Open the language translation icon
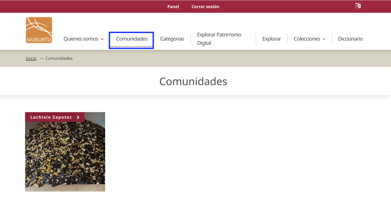The image size is (391, 200). pos(358,6)
